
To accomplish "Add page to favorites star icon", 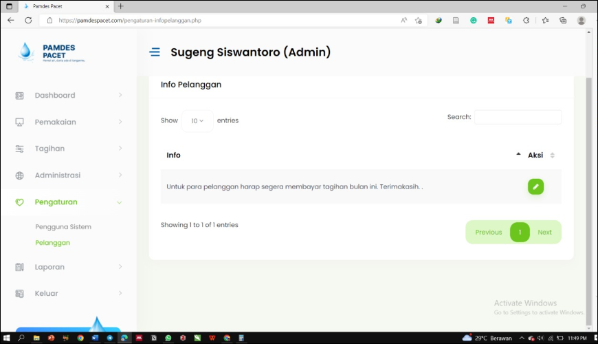I will (x=418, y=21).
